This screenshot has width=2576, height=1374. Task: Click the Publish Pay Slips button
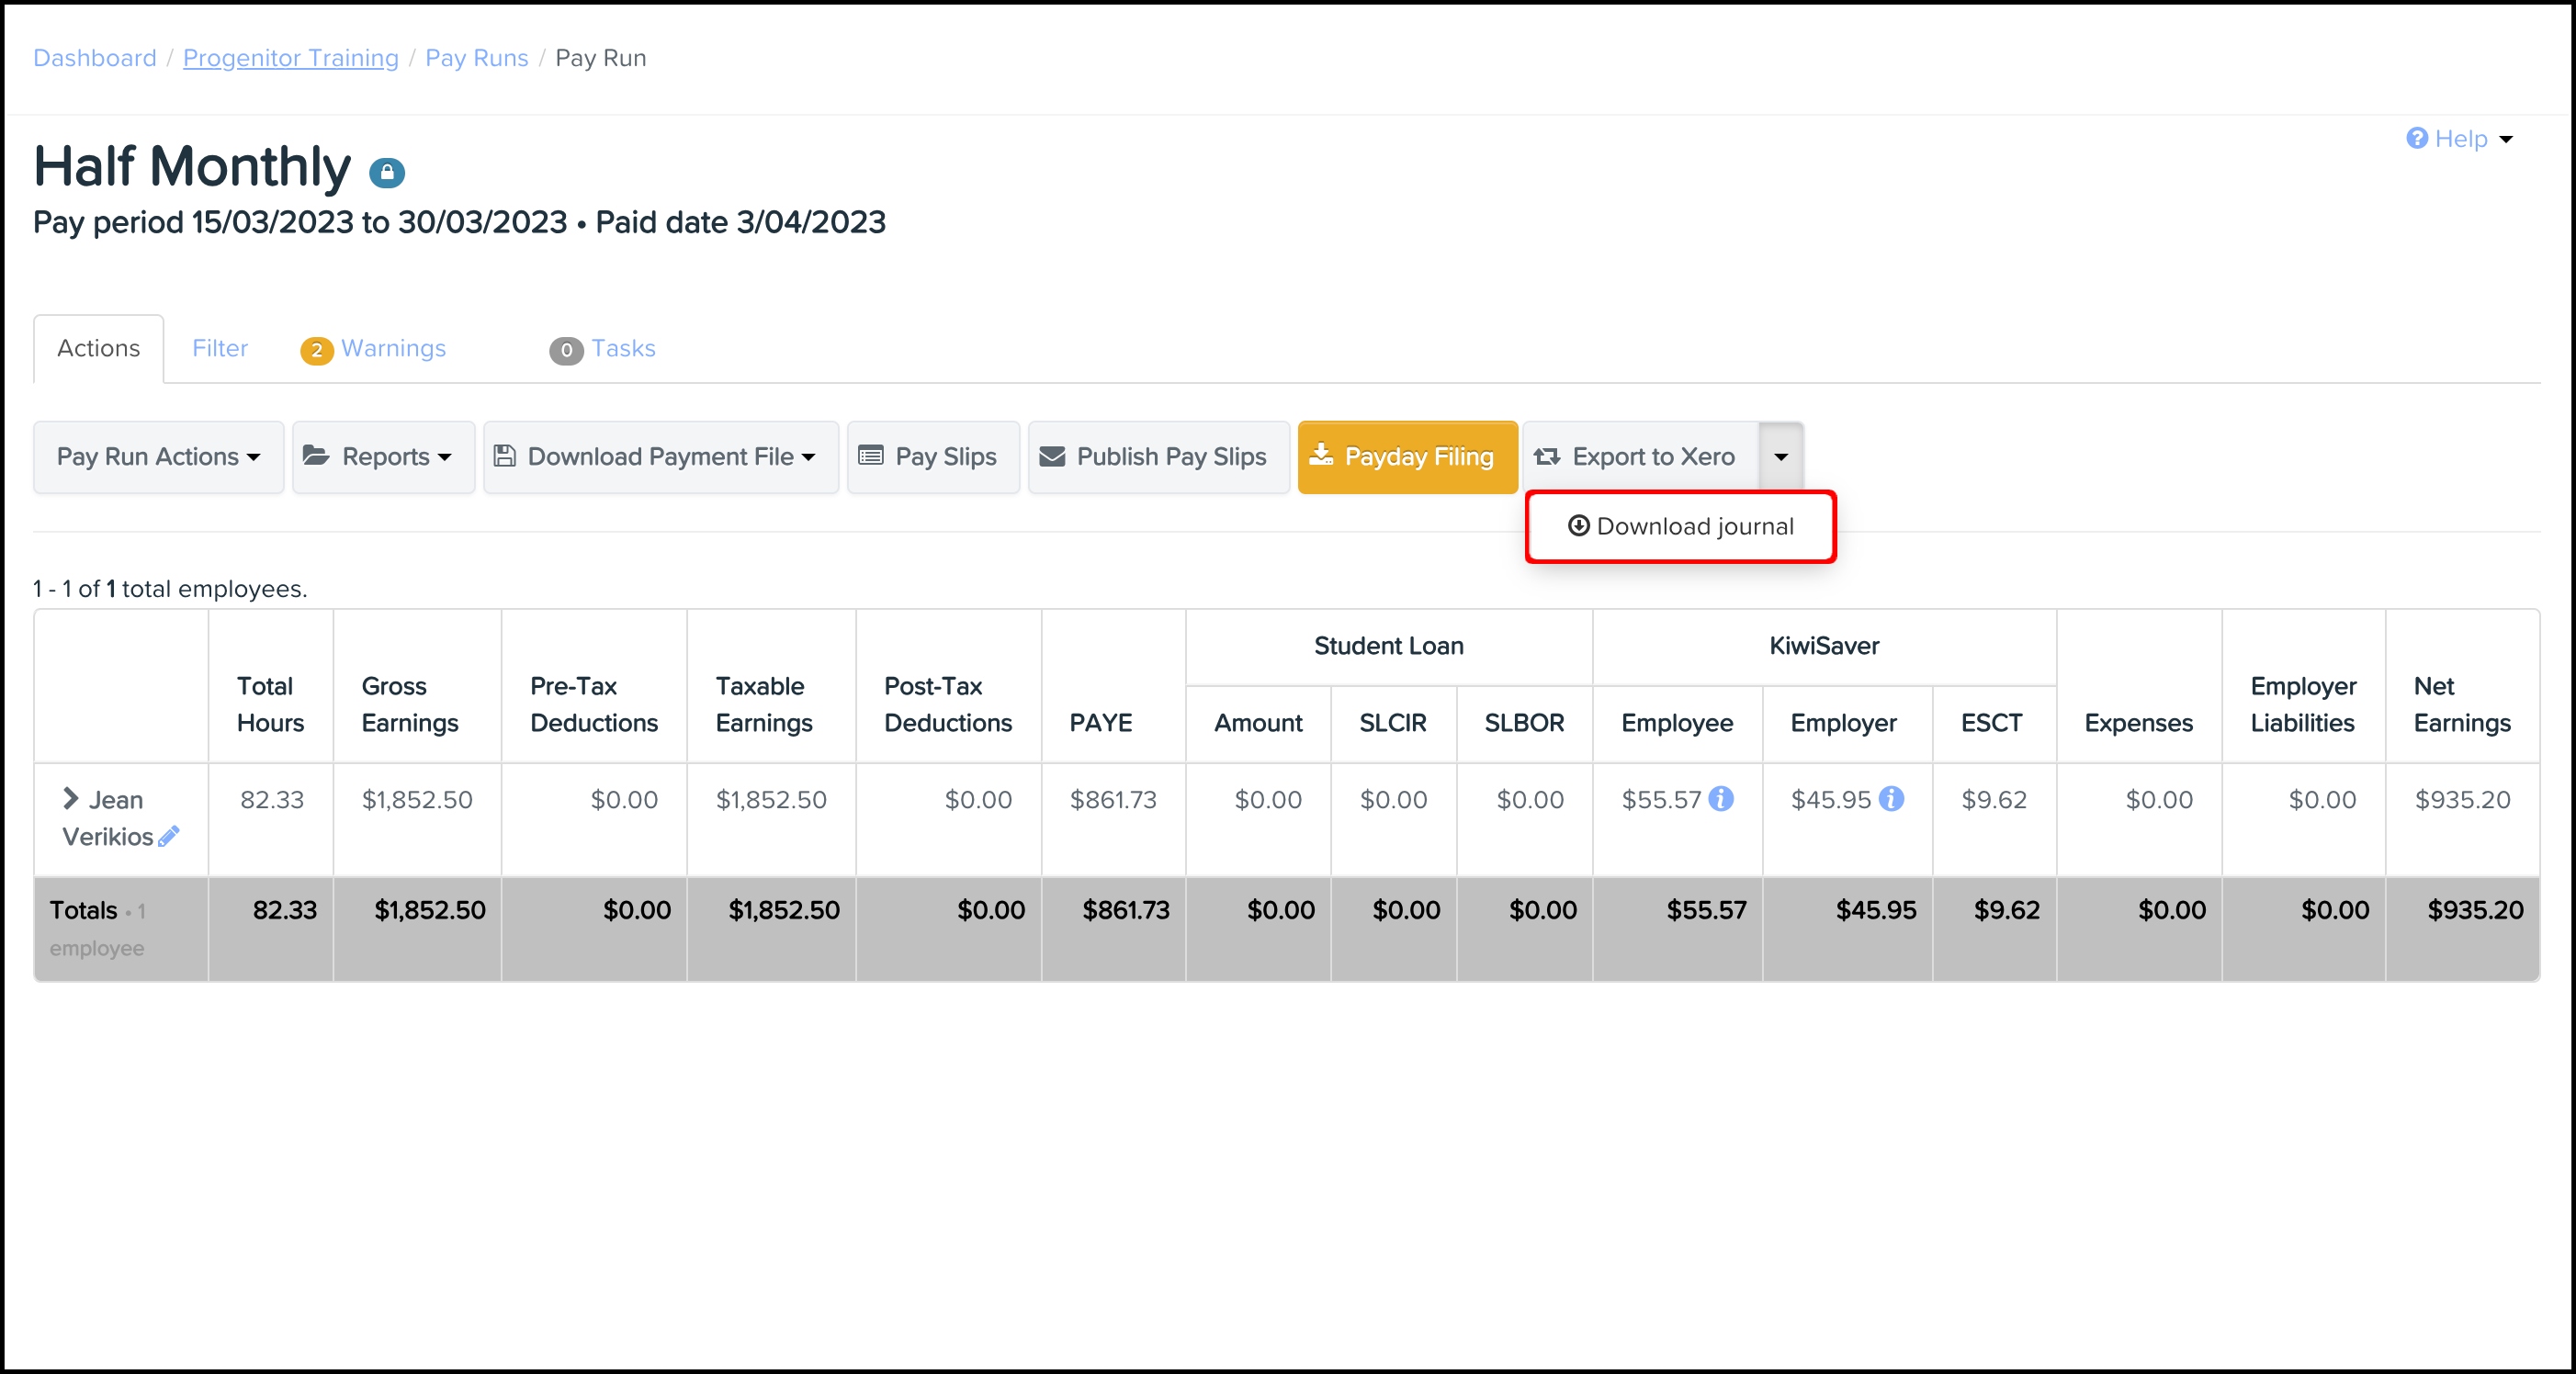tap(1158, 456)
